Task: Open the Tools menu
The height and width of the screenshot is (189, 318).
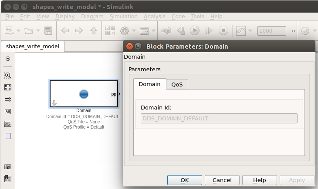Action: [197, 17]
